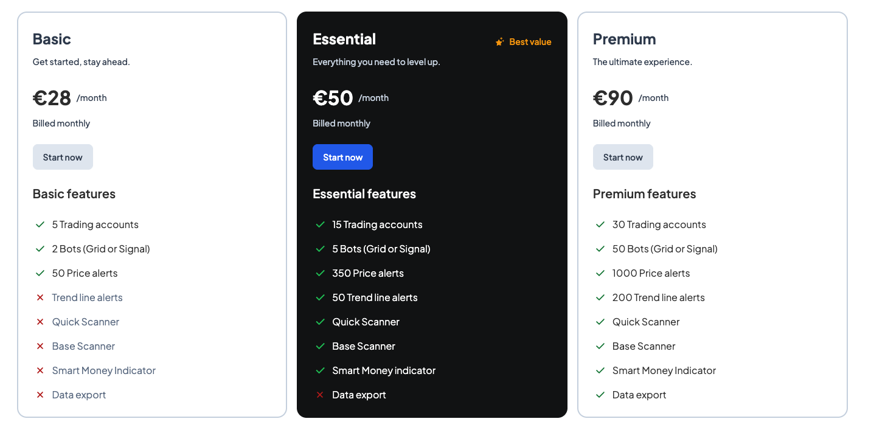Click checkmark beside 350 Price alerts
Image resolution: width=871 pixels, height=430 pixels.
tap(320, 273)
